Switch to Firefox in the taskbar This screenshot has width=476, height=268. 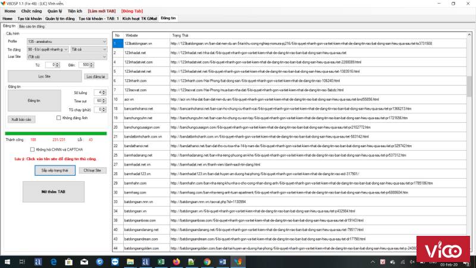click(176, 261)
